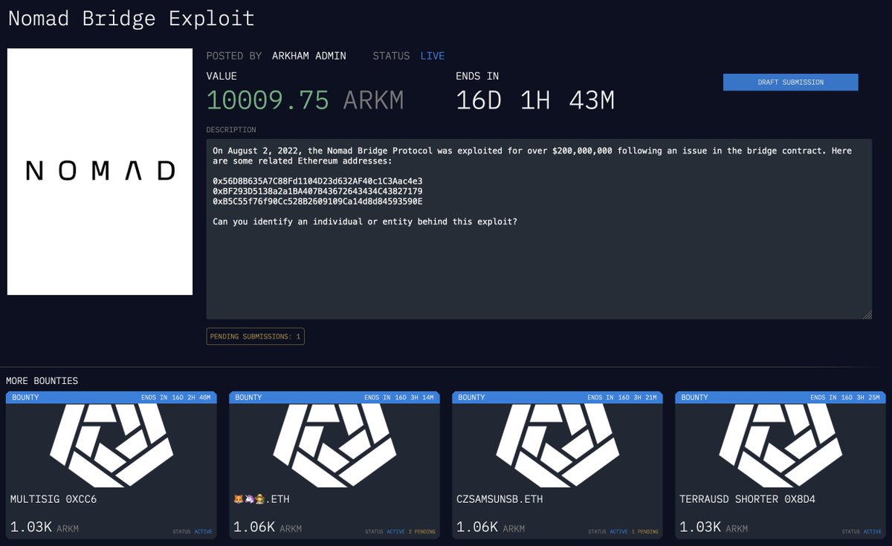This screenshot has width=892, height=546.
Task: Click the TERRAUSD SHORTER 0X8D4 card title
Action: 747,499
